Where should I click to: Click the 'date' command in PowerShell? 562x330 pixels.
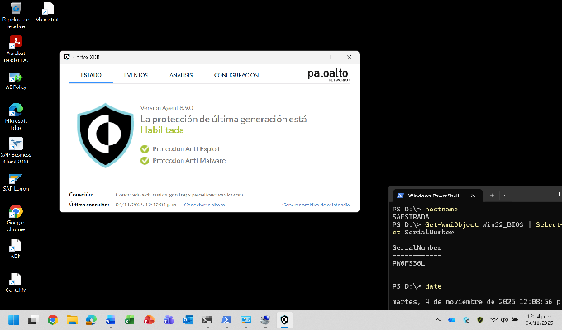[433, 287]
